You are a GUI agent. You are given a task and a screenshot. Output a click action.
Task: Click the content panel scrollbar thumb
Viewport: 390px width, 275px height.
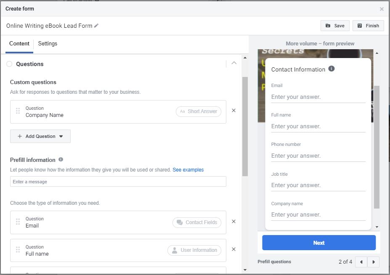(x=245, y=127)
